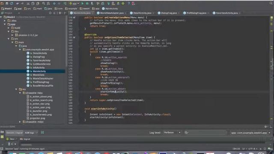Screen dimensions: 274x154
Task: Click the Debug bug icon in toolbar
Action: (87, 3)
